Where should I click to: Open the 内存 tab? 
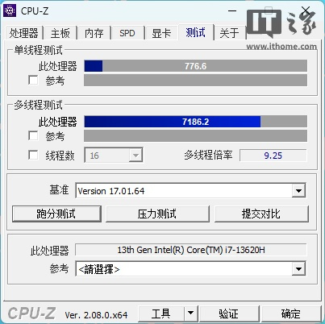[x=94, y=33]
